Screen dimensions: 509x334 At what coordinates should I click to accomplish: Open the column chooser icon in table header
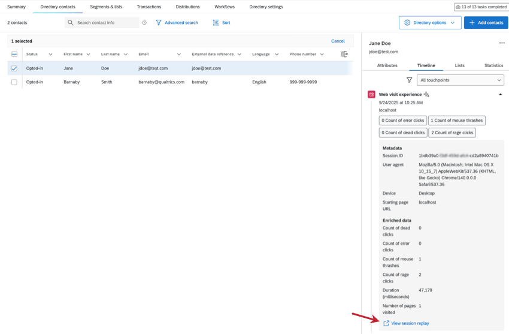[344, 54]
